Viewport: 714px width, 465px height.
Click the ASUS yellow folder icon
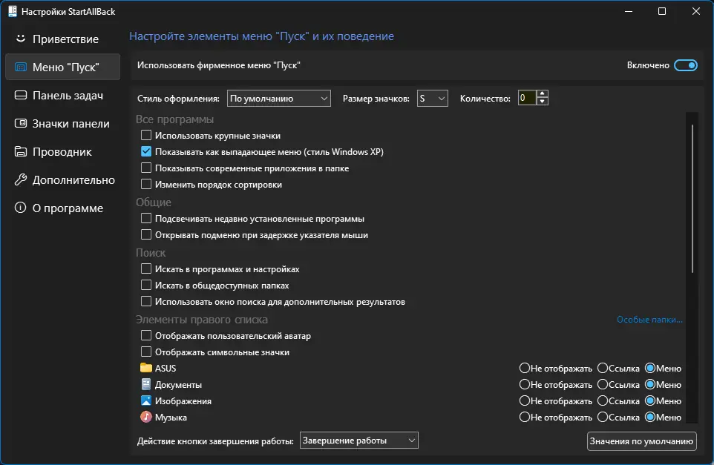click(145, 368)
